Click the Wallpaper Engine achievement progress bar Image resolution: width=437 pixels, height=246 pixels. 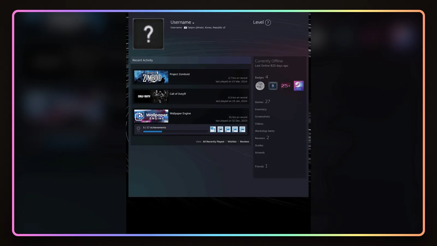coord(175,131)
